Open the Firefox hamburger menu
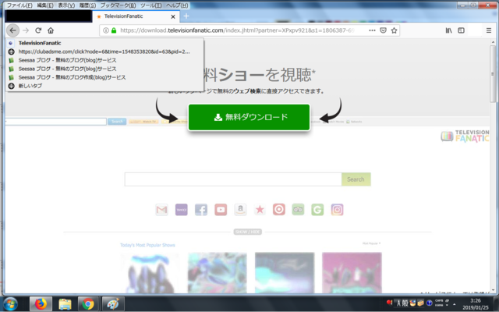The width and height of the screenshot is (499, 312). [x=489, y=30]
